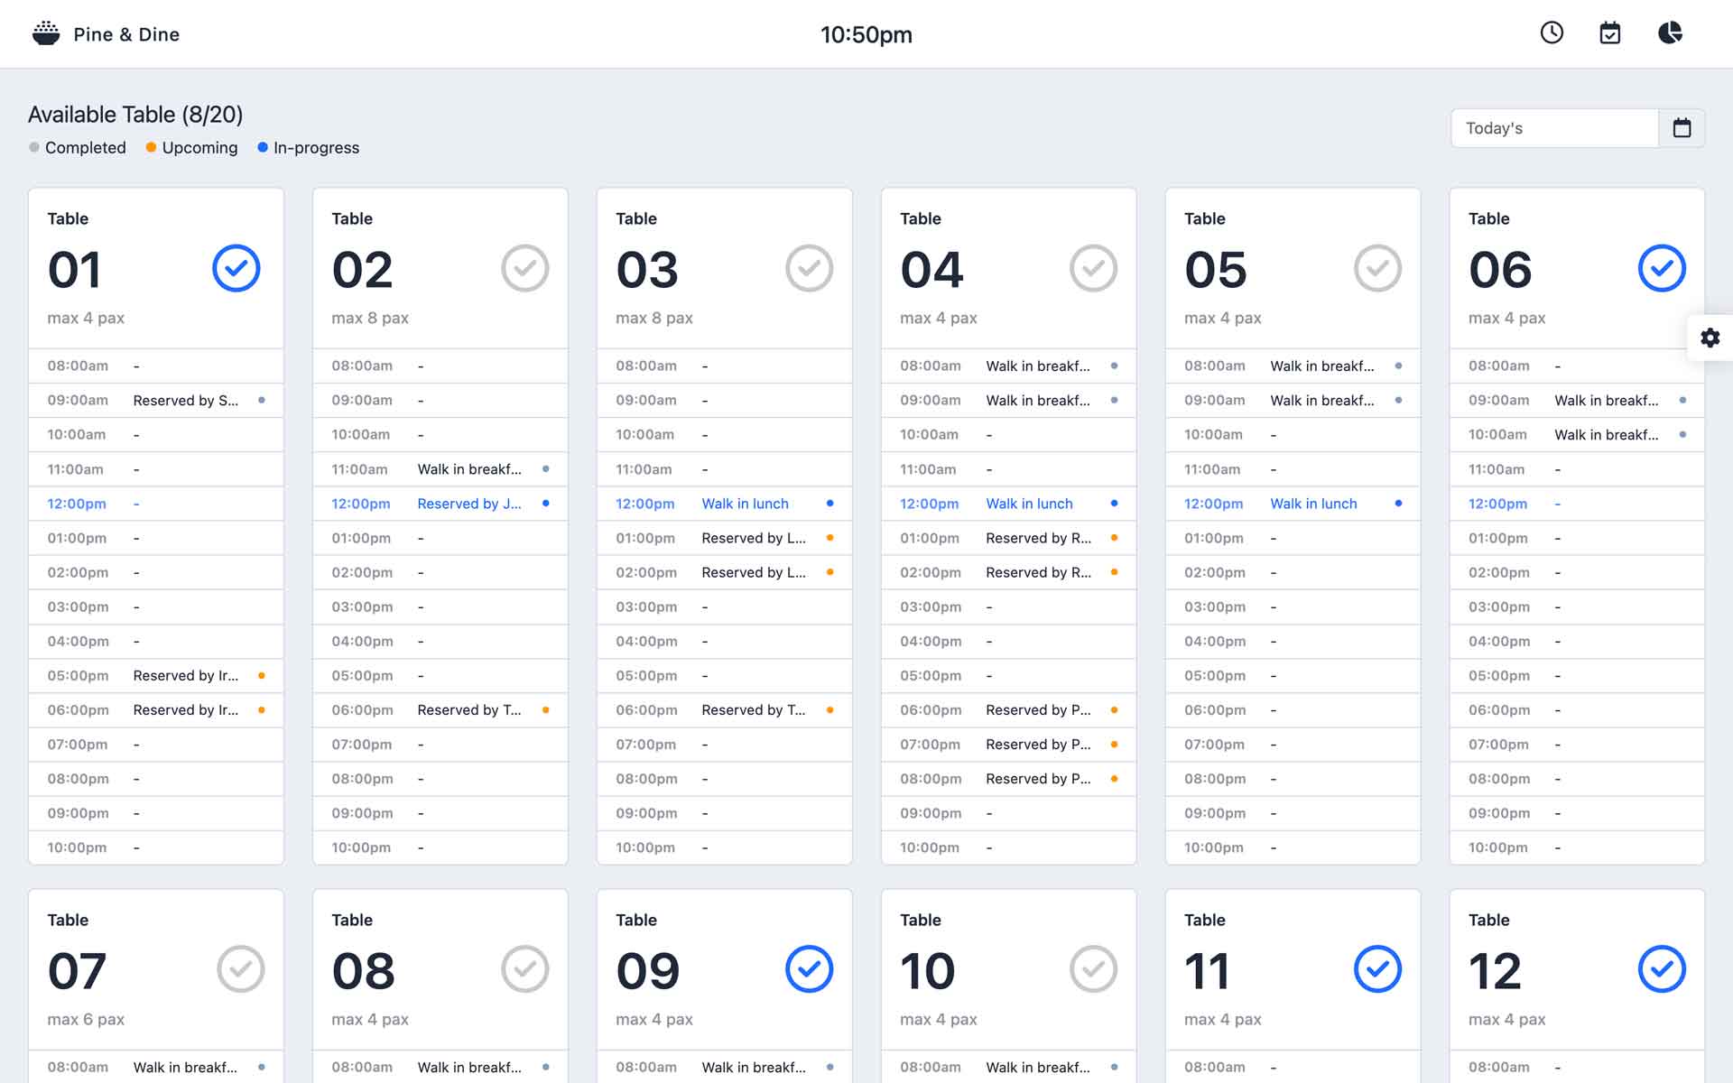Toggle the checkmark circle on Table 06
The width and height of the screenshot is (1733, 1083).
tap(1662, 268)
